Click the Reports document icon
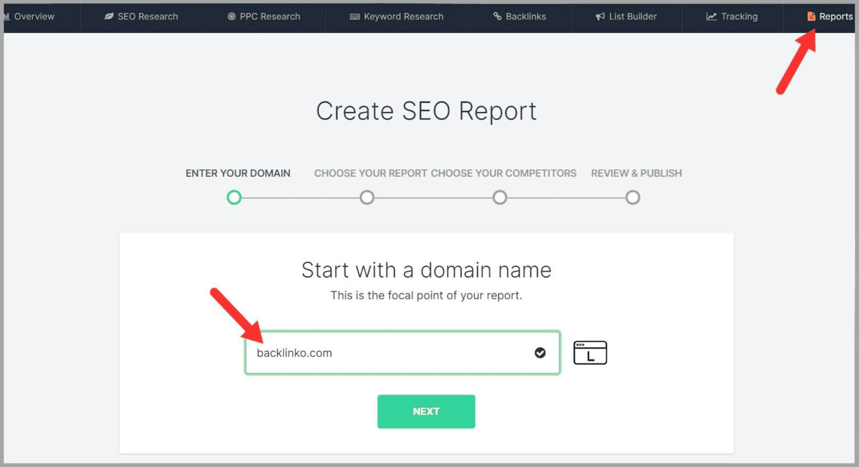859x467 pixels. (811, 17)
